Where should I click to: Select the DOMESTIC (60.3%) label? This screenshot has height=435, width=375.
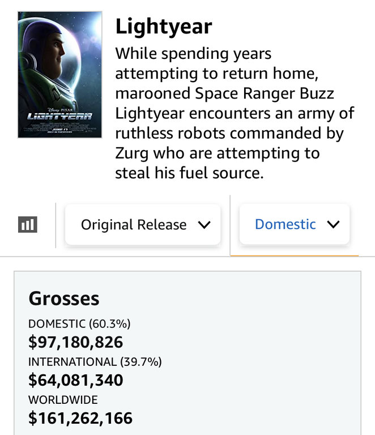tap(79, 324)
